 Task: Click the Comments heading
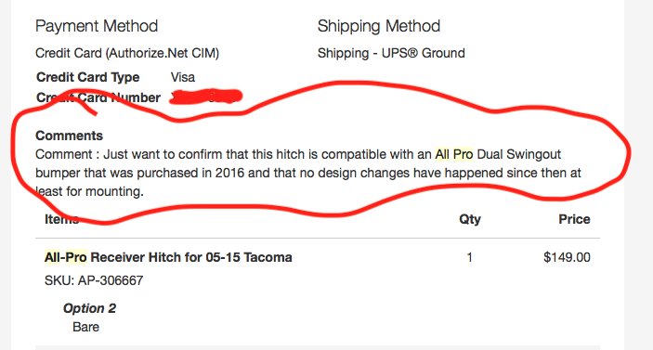tap(69, 136)
